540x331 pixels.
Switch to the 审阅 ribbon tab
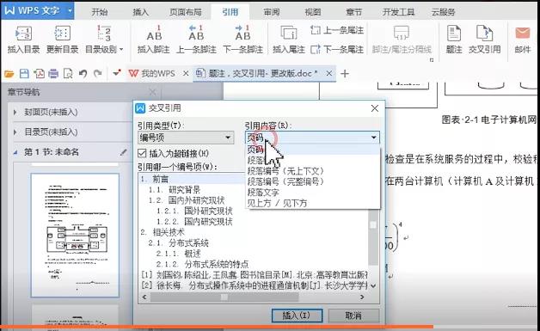[x=272, y=12]
